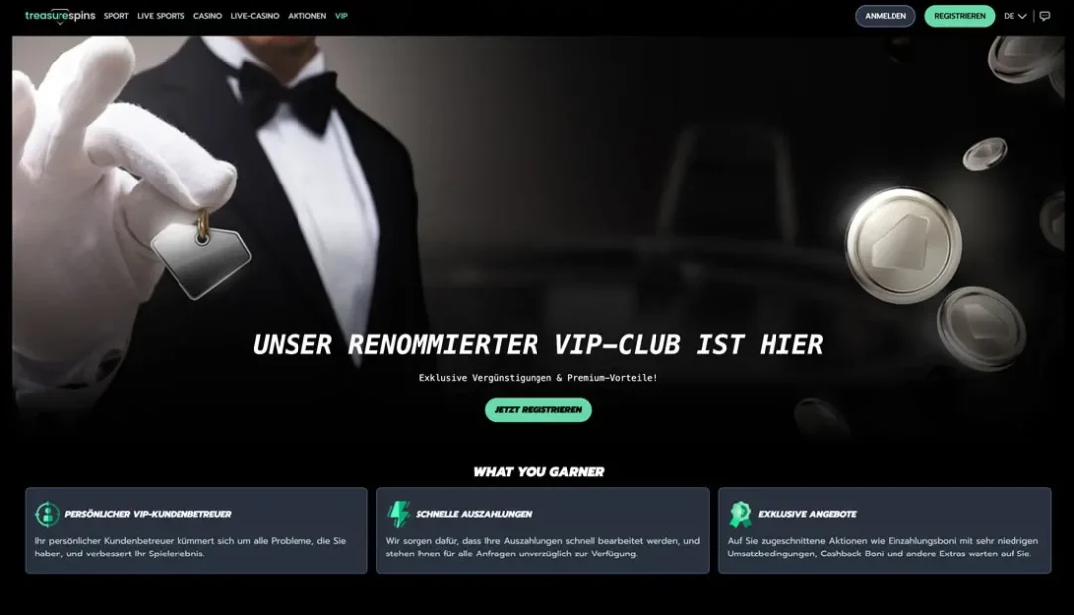This screenshot has height=615, width=1074.
Task: Expand the DE language dropdown
Action: (1015, 16)
